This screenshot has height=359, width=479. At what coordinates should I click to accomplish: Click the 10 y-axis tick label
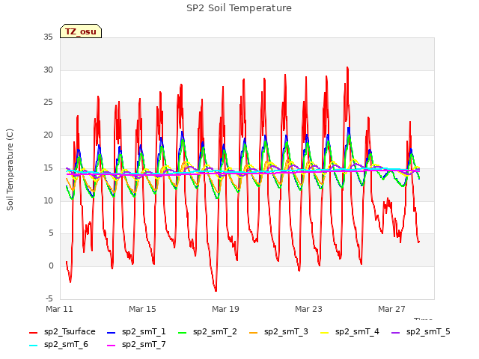tap(48, 200)
